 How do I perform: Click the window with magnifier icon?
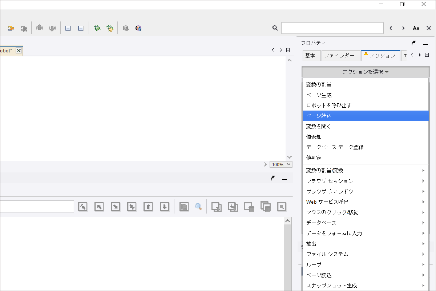(x=282, y=207)
